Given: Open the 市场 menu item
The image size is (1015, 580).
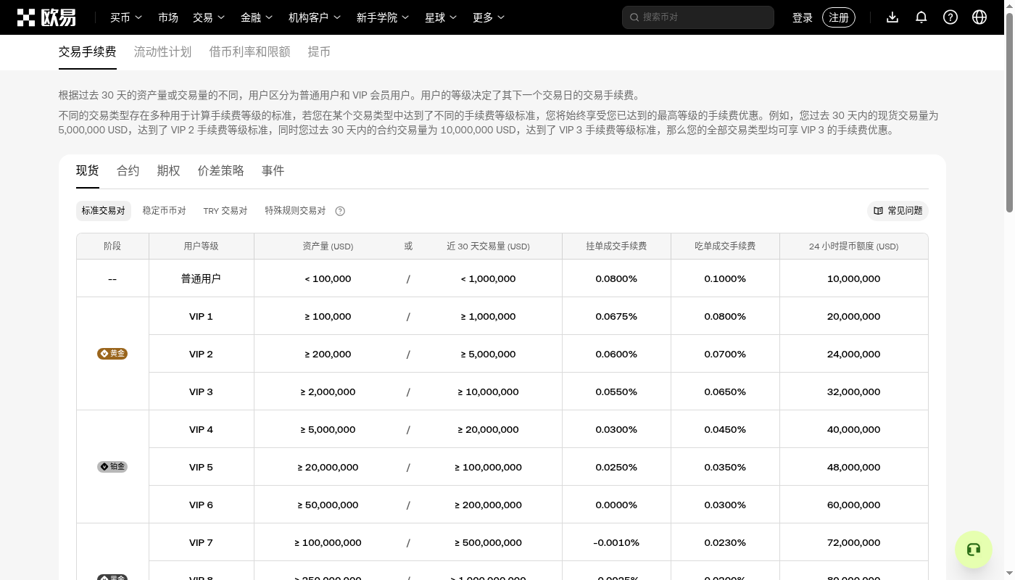Looking at the screenshot, I should click(168, 17).
